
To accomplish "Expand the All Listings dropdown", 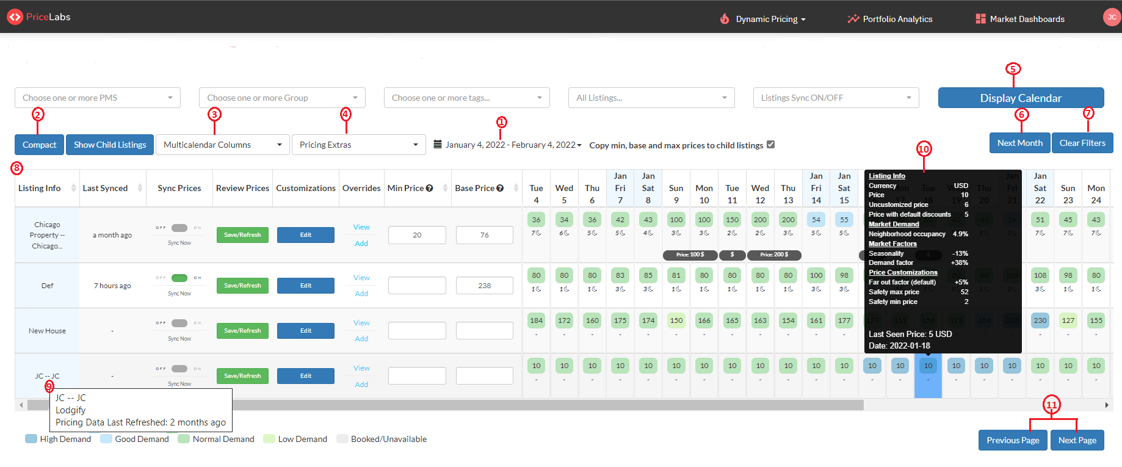I will click(x=651, y=98).
